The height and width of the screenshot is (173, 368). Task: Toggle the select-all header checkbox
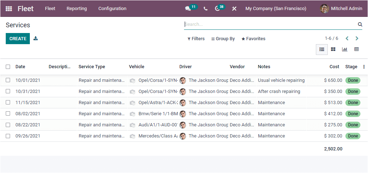8,67
